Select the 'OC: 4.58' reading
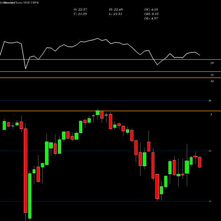221x221 pixels. pos(151,9)
